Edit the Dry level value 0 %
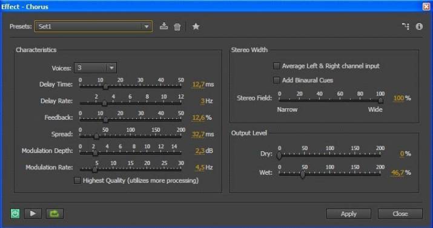The height and width of the screenshot is (228, 433). click(x=402, y=154)
